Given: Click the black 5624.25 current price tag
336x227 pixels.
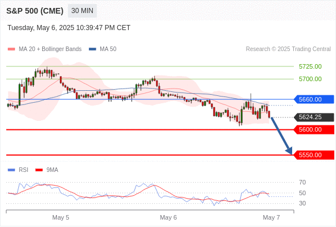Looking at the screenshot, I should pyautogui.click(x=314, y=117).
